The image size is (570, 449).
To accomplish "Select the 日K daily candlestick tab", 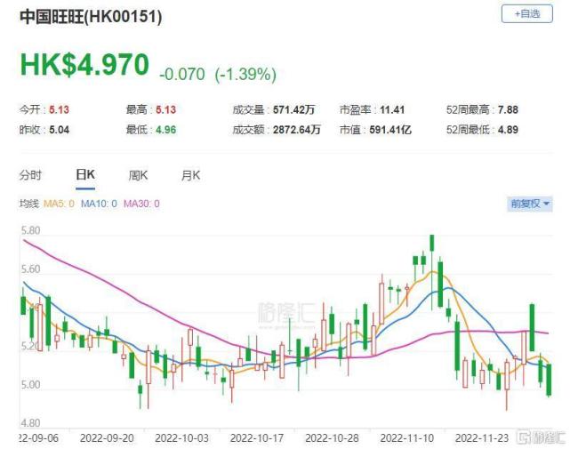I will pos(85,175).
